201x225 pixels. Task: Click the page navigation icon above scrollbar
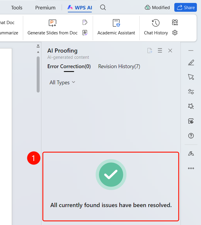tap(38, 46)
